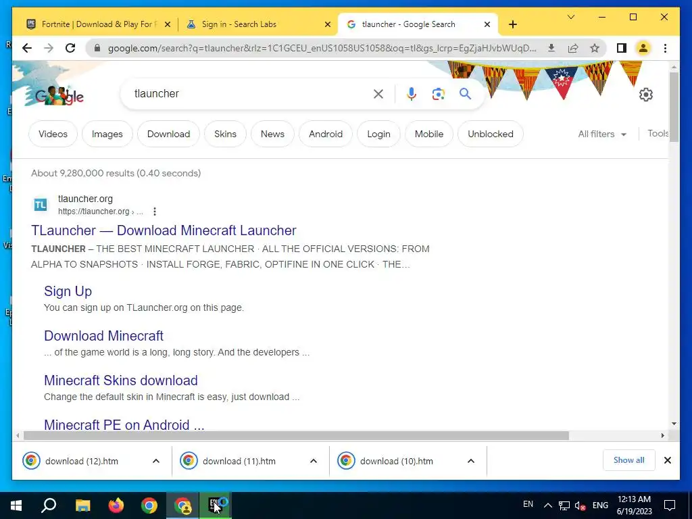This screenshot has height=519, width=692.
Task: Click Show all downloads
Action: 628,460
